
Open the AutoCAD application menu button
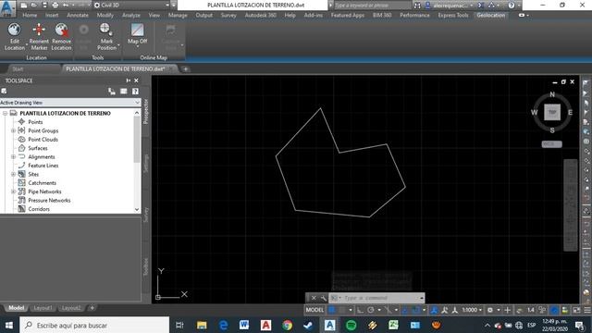8,8
